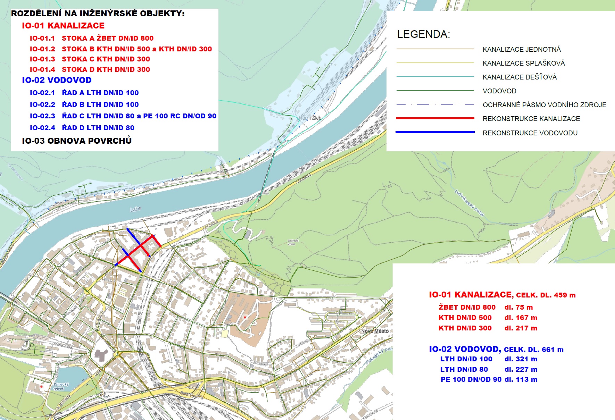The image size is (615, 420).
Task: Click the legend label 'VODOVOD'
Action: coord(499,91)
